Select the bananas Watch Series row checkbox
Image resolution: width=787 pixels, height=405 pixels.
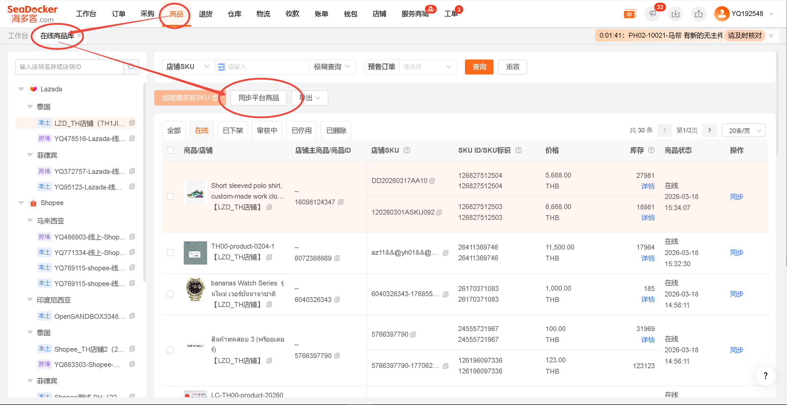click(170, 294)
